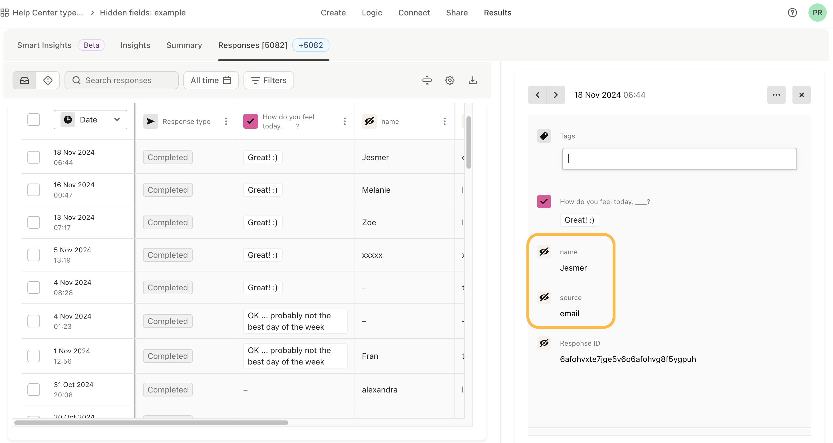Viewport: 833px width, 443px height.
Task: Click the adjust column width icon
Action: point(427,80)
